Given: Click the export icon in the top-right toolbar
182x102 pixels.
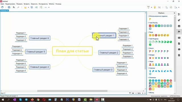Looking at the screenshot, I should click(176, 7).
